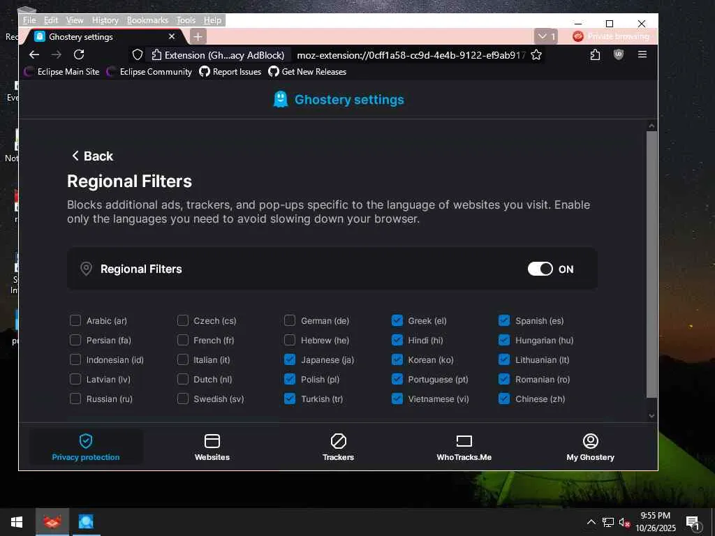
Task: Enable Persian (fa) filter
Action: [75, 340]
